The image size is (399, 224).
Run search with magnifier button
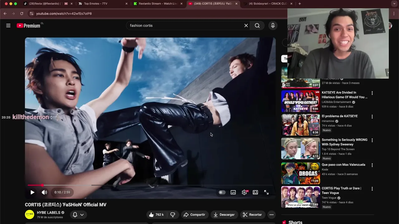[x=257, y=26]
